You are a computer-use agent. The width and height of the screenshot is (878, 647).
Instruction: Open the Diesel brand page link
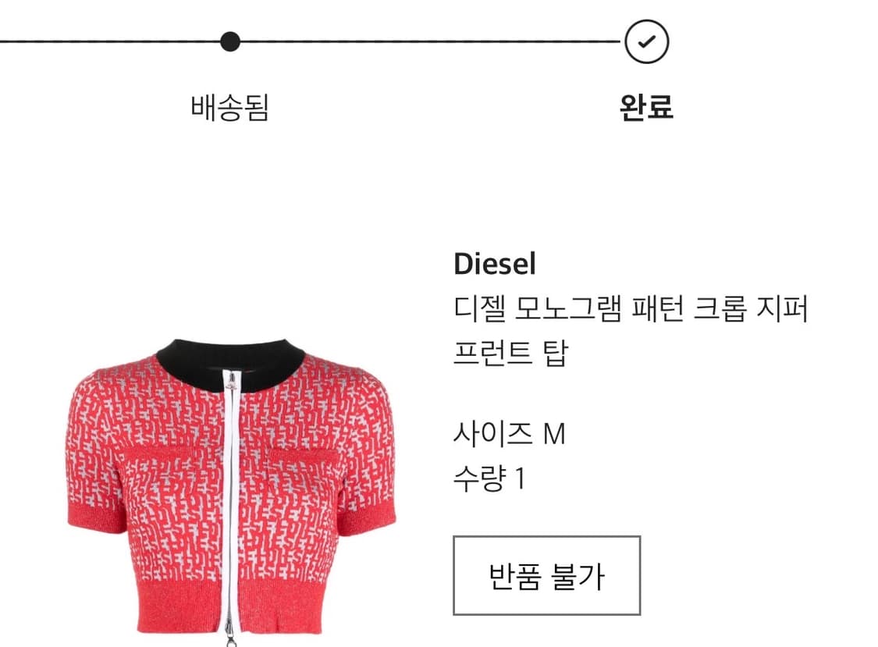[x=494, y=265]
